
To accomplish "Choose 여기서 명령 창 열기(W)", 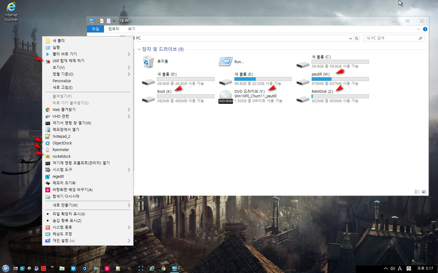I will pos(88,123).
